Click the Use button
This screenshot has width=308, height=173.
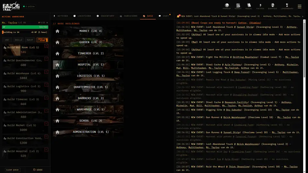pos(7,40)
